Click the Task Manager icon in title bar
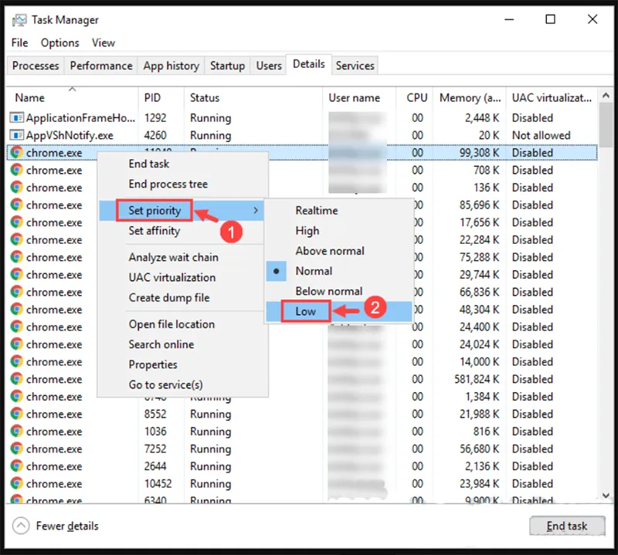Screen dimensions: 618x555 pyautogui.click(x=19, y=19)
